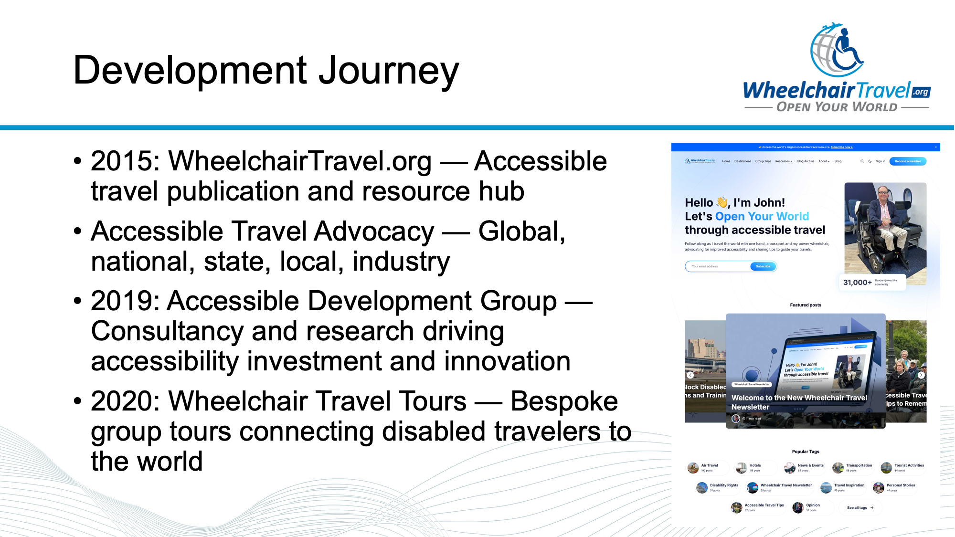Select the News & Events tag icon

(x=789, y=467)
